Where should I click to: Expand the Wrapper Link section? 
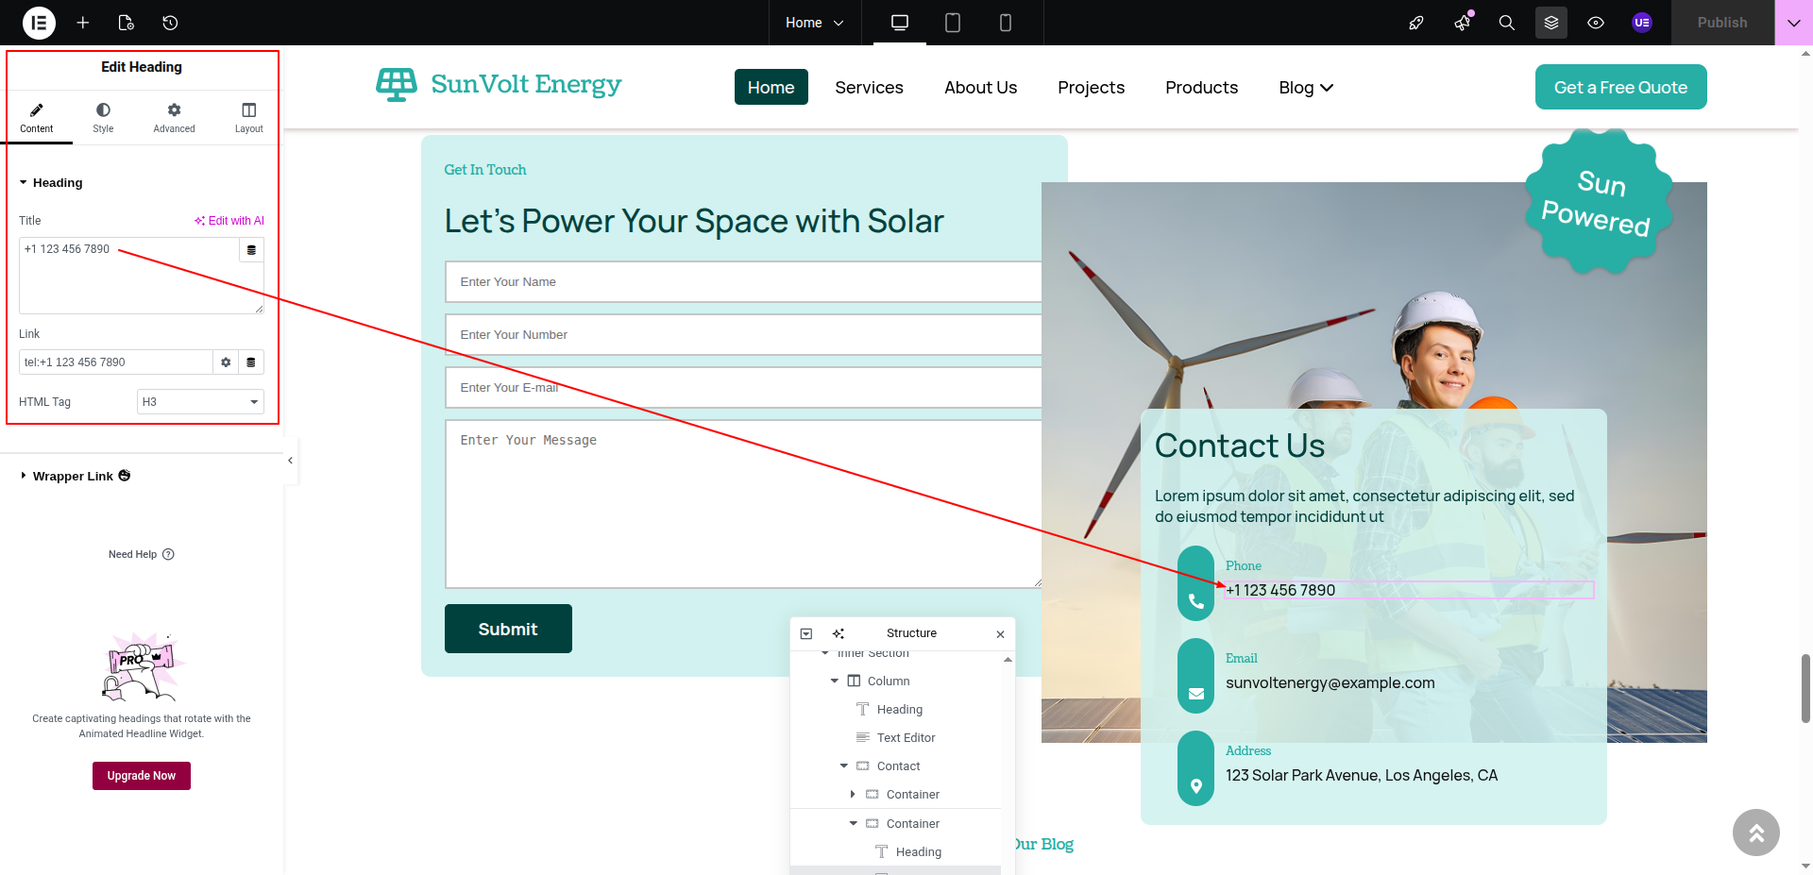tap(72, 477)
